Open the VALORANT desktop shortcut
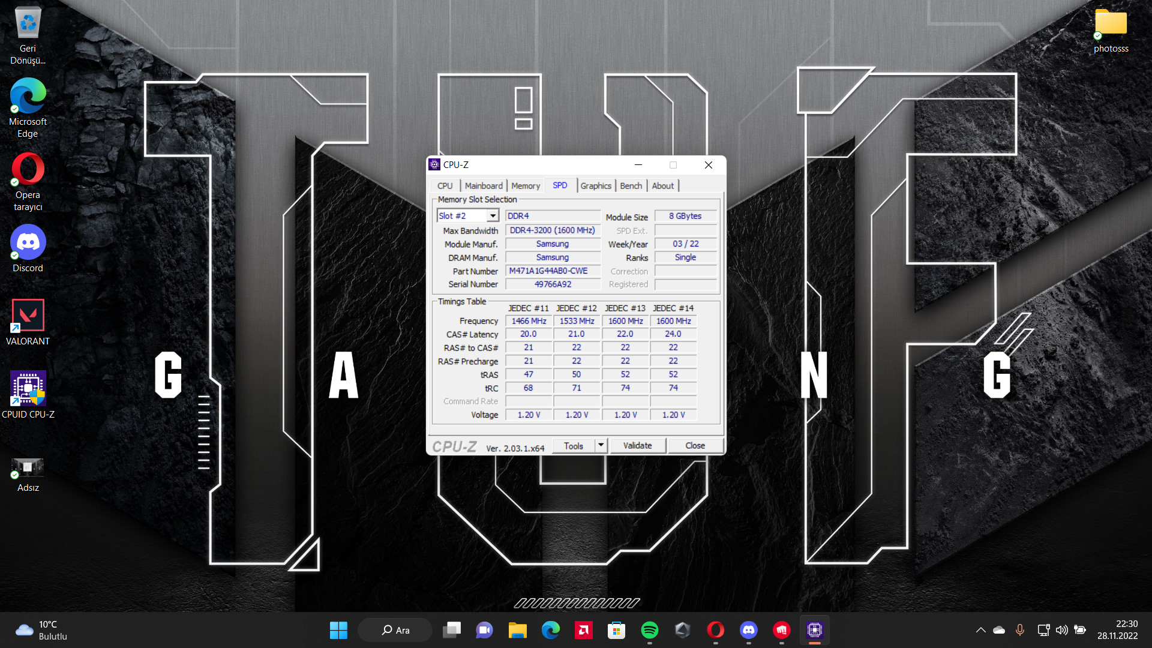This screenshot has width=1152, height=648. (x=28, y=316)
